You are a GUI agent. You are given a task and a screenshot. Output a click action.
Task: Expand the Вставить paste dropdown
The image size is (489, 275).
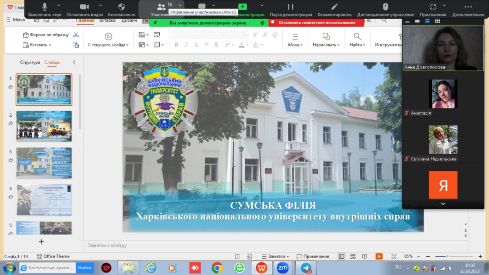(x=50, y=45)
